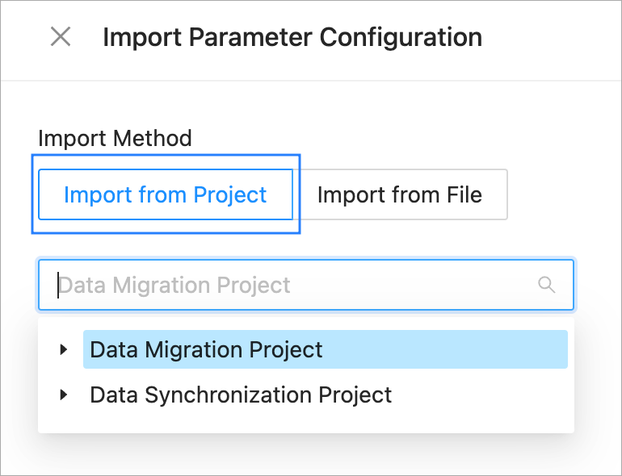Expand the Data Migration Project node arrow
This screenshot has height=476, width=622.
(x=64, y=349)
